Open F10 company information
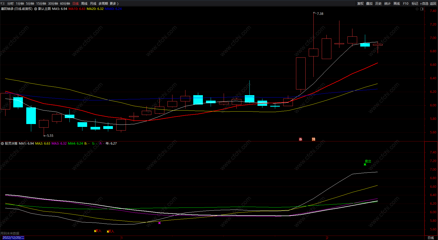 coord(406,4)
